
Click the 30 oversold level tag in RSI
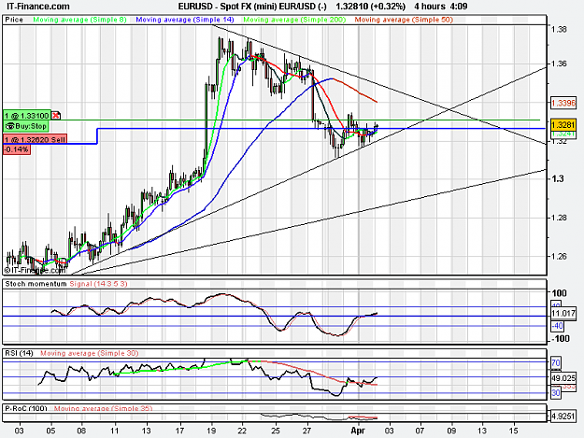pyautogui.click(x=556, y=393)
